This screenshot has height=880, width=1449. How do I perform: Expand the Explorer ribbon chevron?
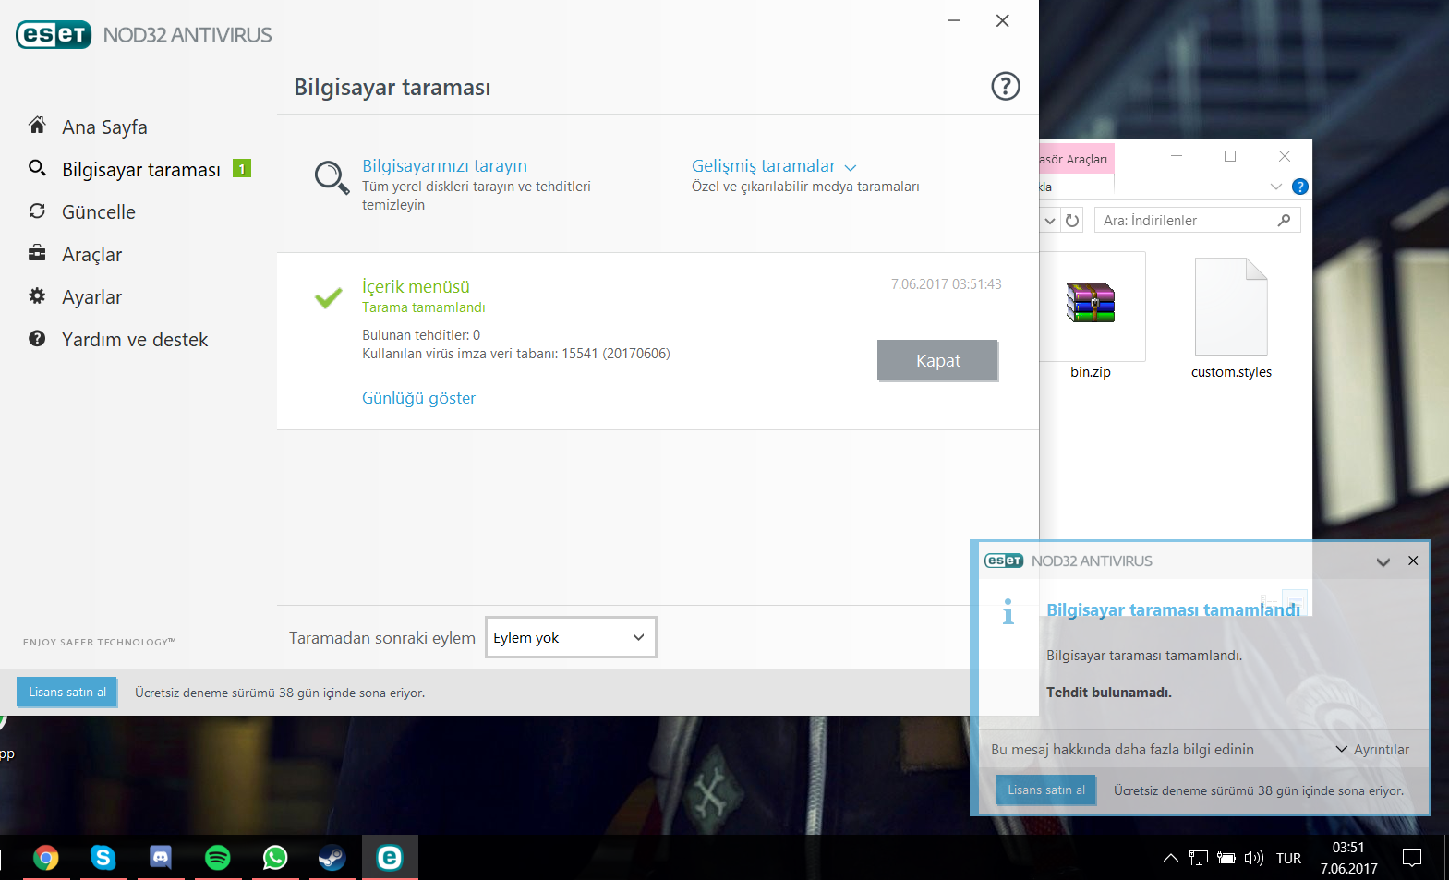click(1276, 187)
